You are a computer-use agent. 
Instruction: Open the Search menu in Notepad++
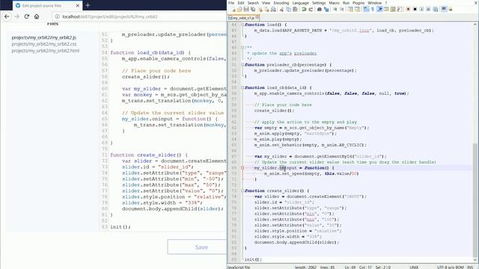coord(253,3)
